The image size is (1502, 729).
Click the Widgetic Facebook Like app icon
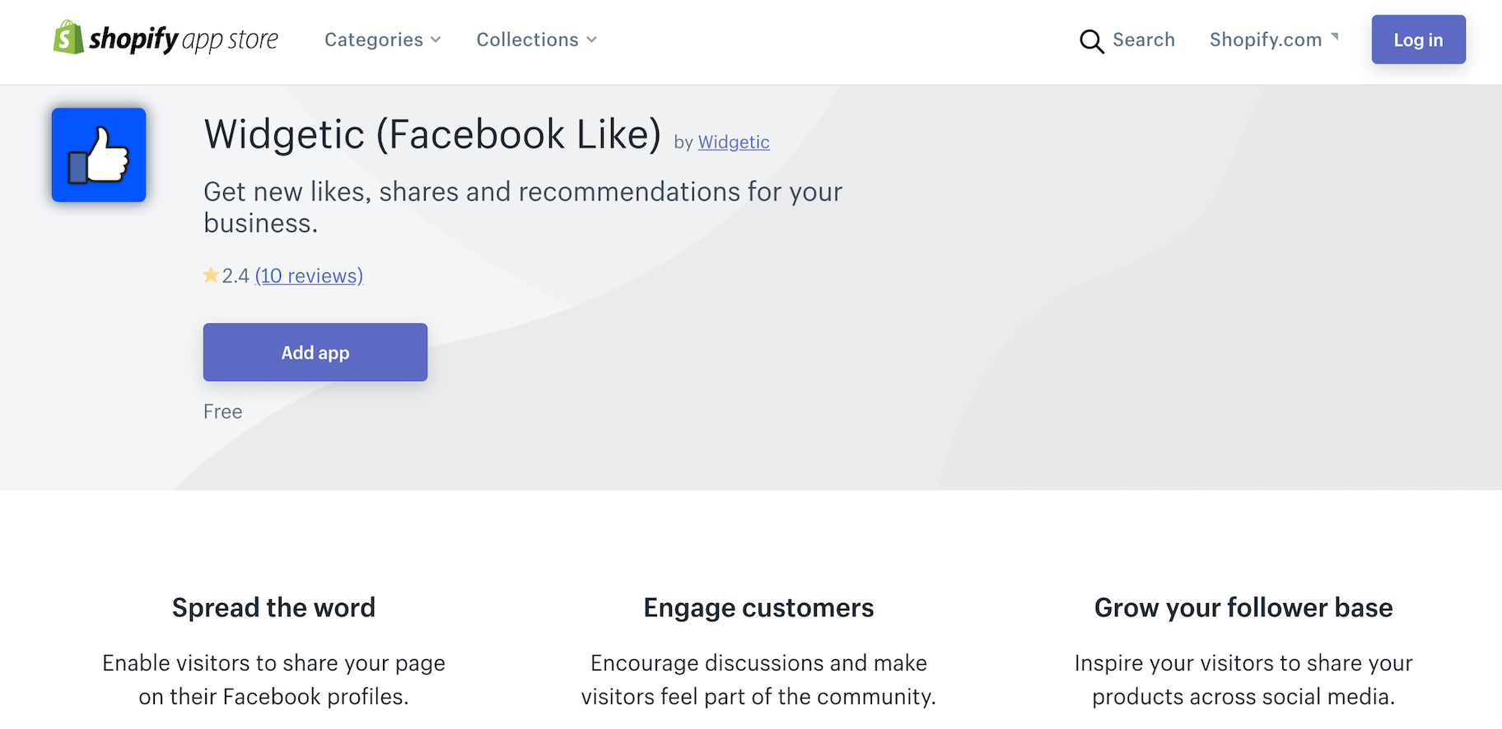coord(98,155)
